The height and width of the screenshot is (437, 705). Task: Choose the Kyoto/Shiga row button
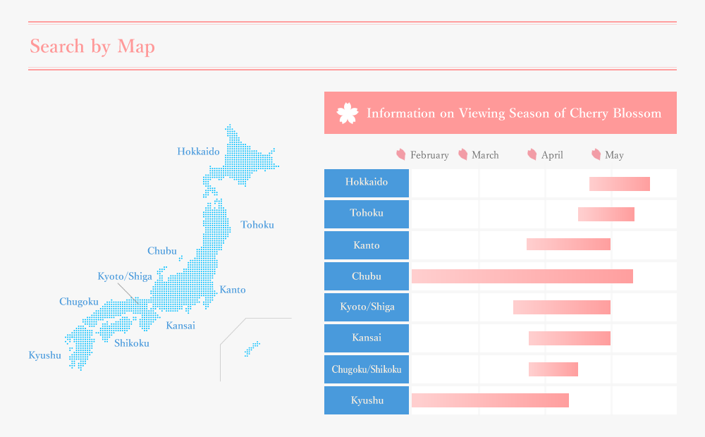[x=367, y=307]
